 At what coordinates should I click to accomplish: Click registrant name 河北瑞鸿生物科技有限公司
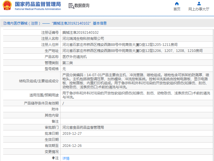(83, 39)
